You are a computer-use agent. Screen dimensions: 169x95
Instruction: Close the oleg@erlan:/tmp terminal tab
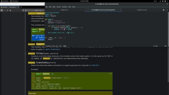[x=159, y=10]
